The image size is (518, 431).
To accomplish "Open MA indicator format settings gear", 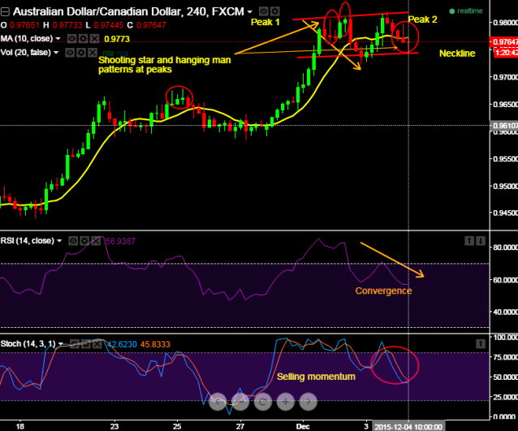I will pos(84,39).
